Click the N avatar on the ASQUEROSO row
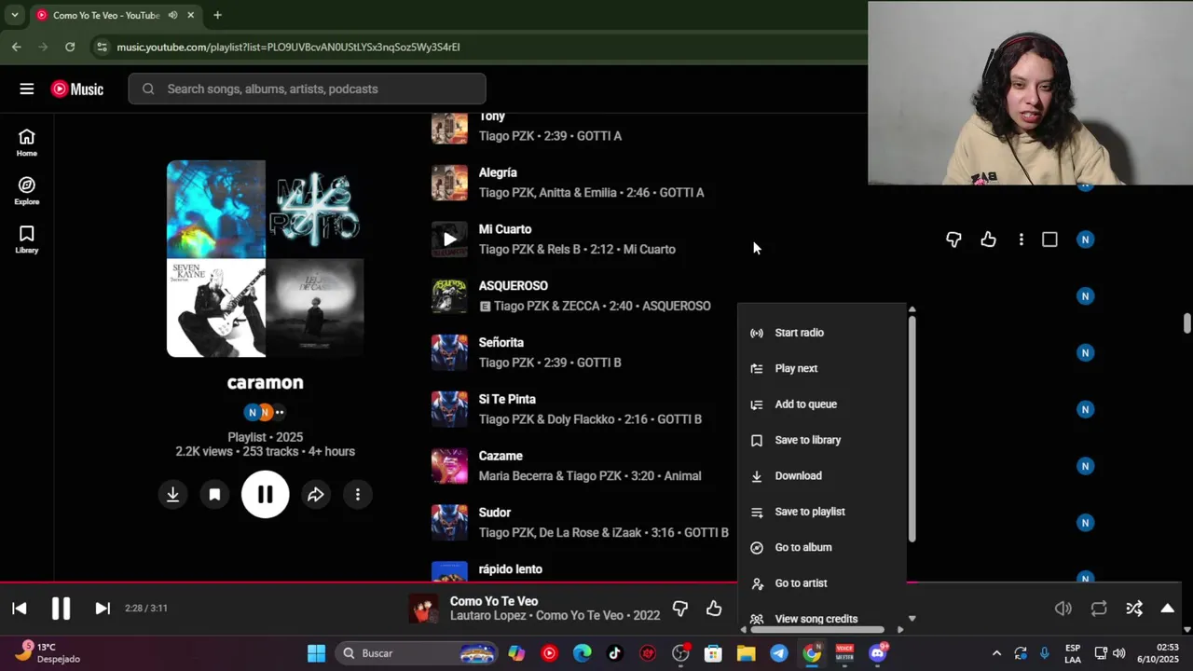1193x671 pixels. point(1085,296)
